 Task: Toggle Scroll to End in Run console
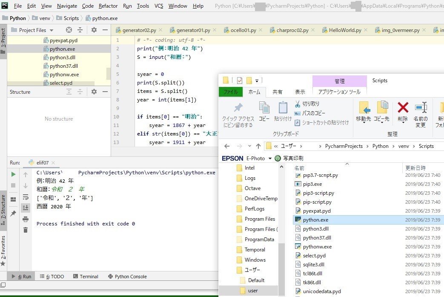pos(26,208)
